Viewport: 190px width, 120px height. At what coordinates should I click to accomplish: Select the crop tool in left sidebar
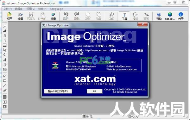pos(5,50)
